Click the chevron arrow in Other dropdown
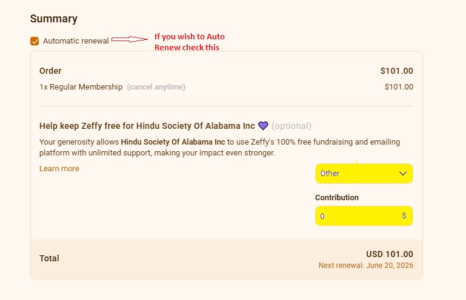 403,174
